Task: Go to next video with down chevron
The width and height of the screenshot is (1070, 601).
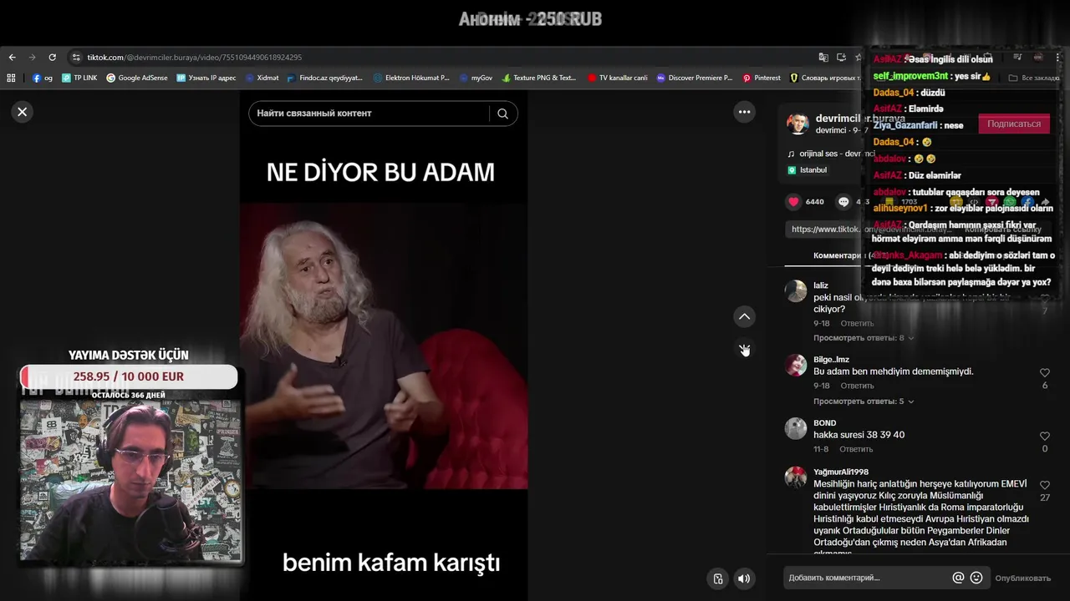Action: click(x=744, y=349)
